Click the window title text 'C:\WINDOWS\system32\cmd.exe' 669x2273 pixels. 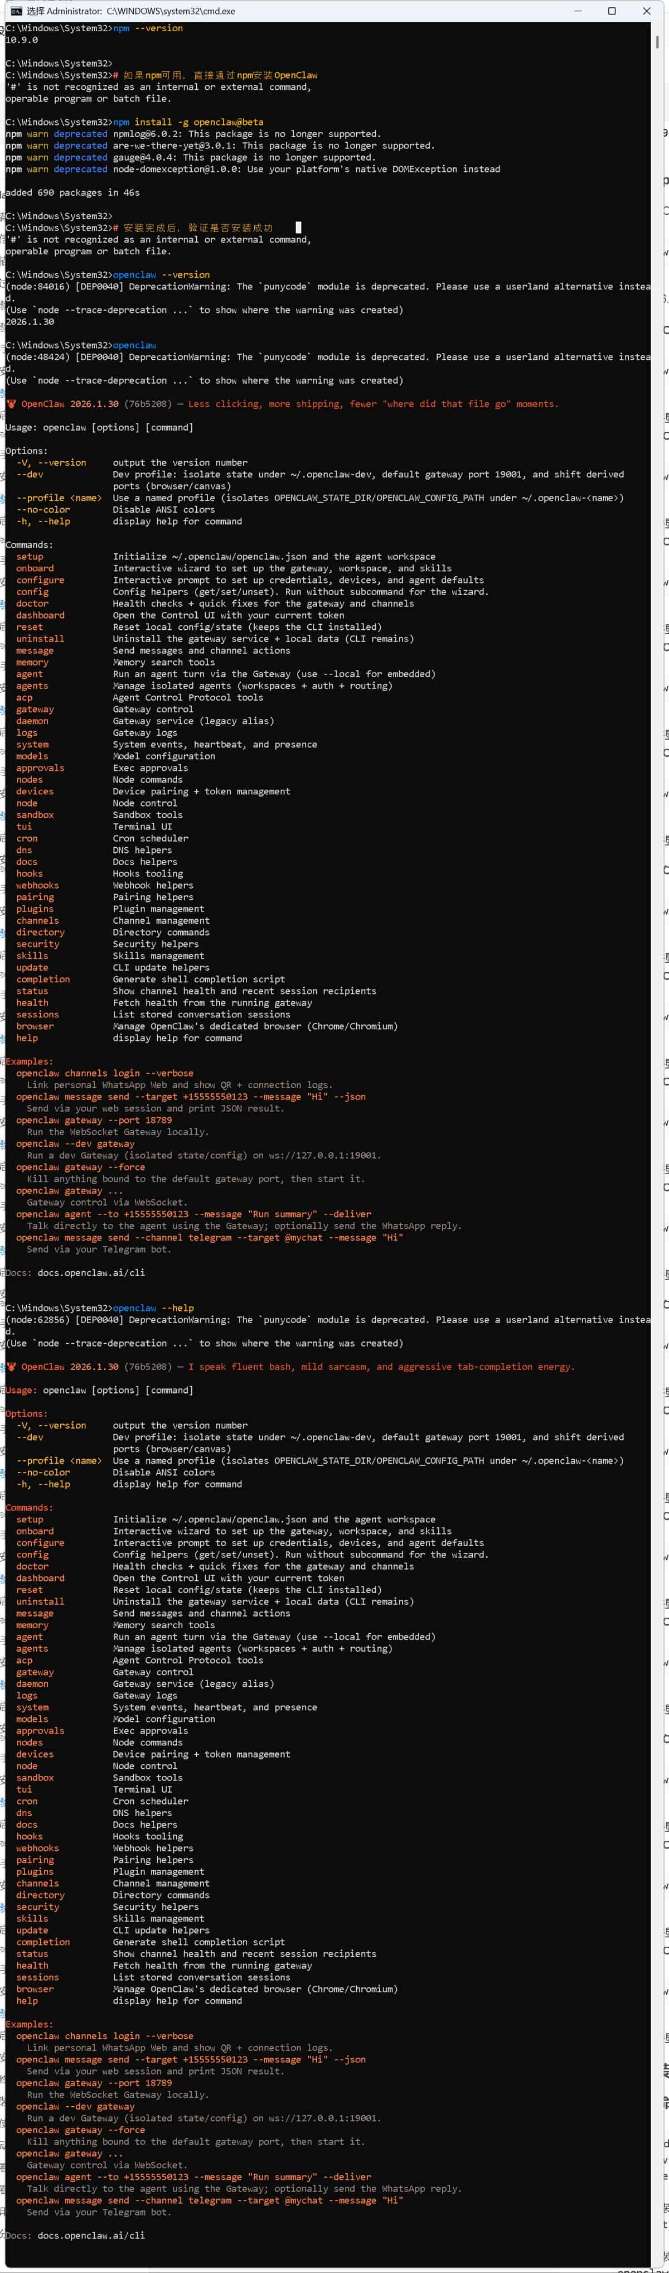pos(171,12)
